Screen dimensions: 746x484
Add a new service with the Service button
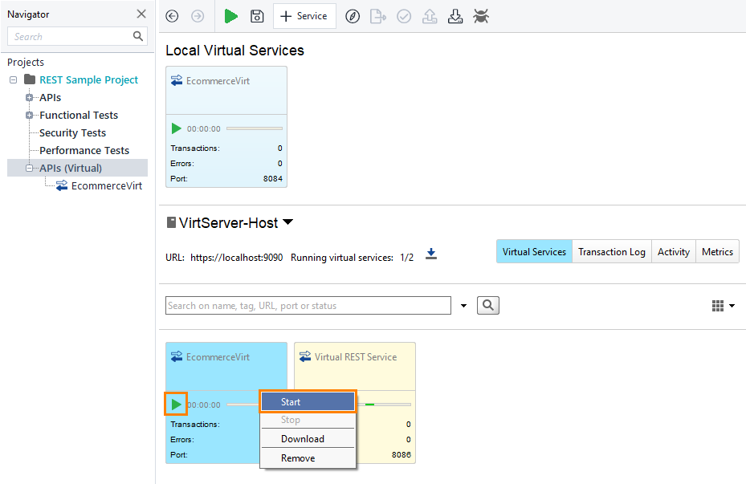coord(304,16)
